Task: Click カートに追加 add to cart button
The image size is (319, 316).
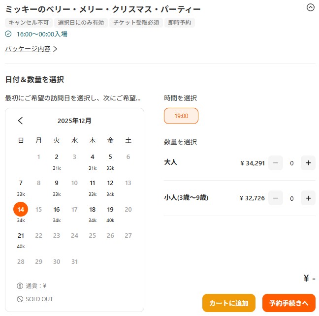Action: coord(229,303)
